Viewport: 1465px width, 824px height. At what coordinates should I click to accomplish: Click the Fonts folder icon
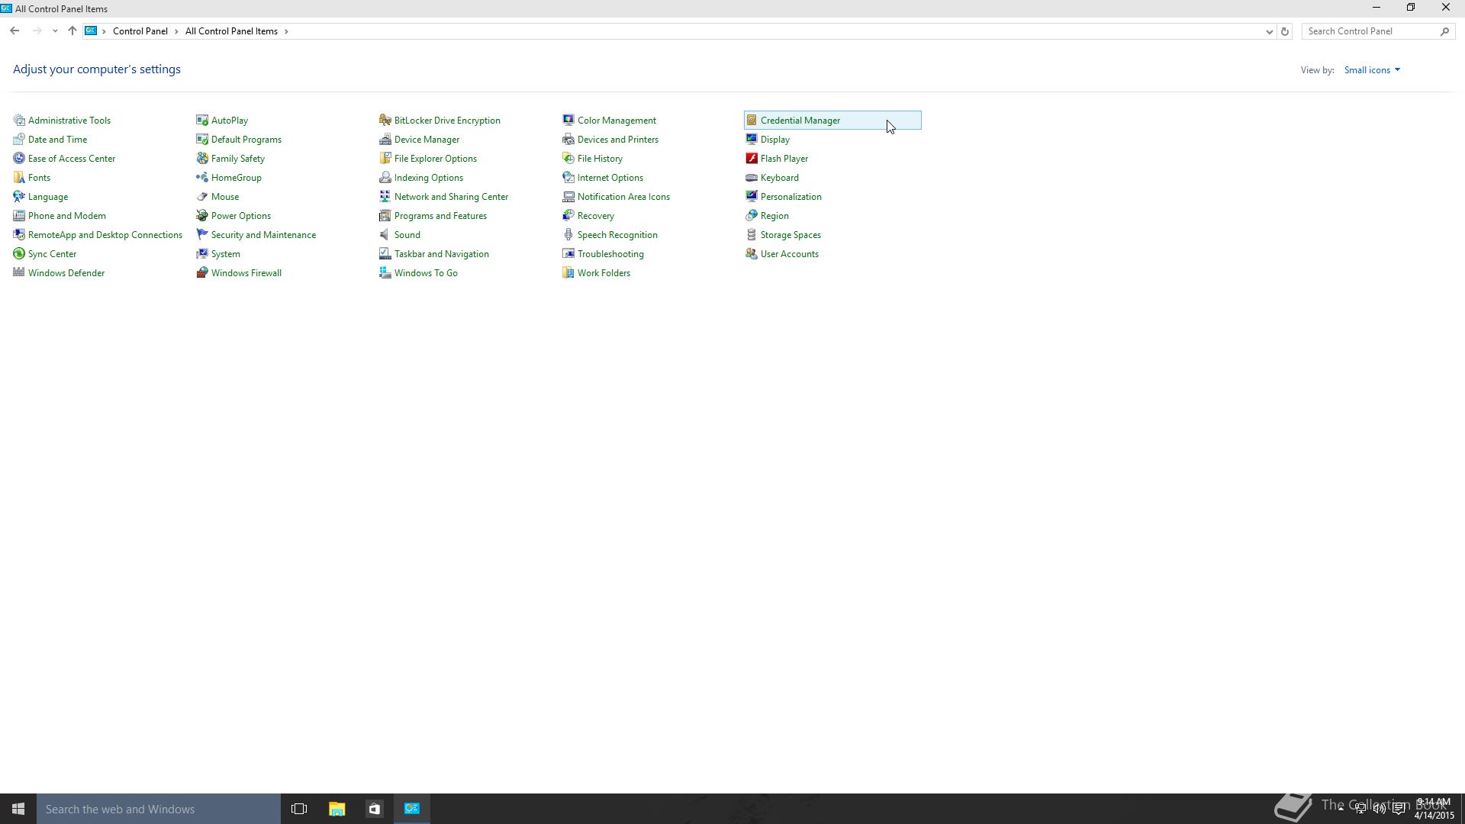[x=19, y=178]
